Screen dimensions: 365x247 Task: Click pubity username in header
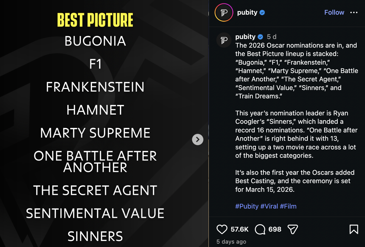pyautogui.click(x=247, y=13)
